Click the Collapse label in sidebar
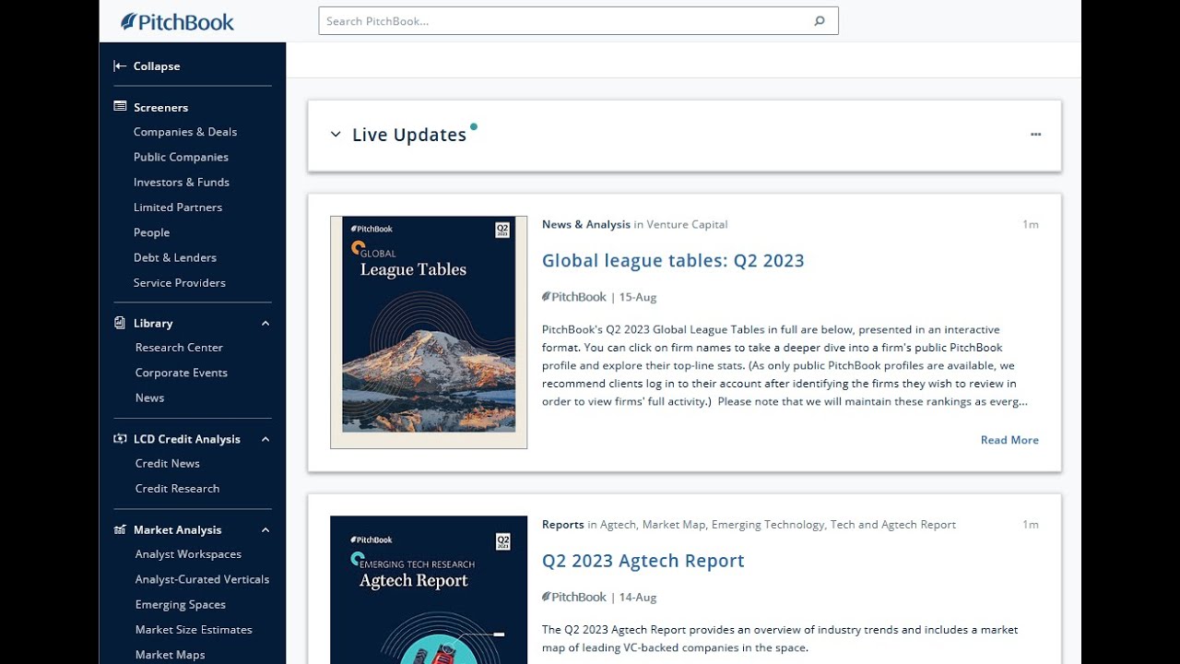This screenshot has width=1180, height=664. 157,66
